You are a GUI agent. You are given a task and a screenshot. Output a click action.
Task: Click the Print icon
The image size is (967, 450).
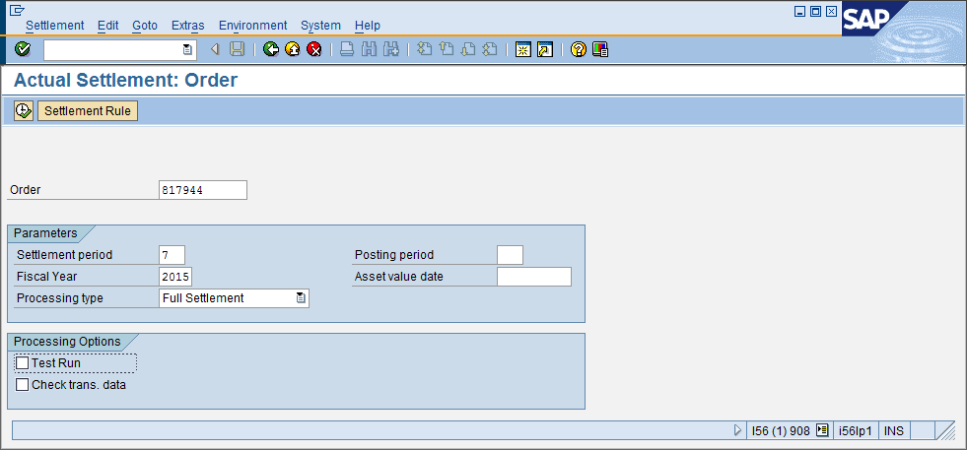347,49
